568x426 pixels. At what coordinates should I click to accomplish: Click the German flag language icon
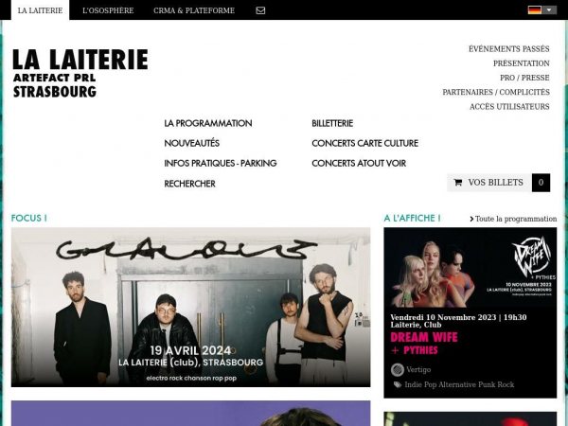coord(535,10)
